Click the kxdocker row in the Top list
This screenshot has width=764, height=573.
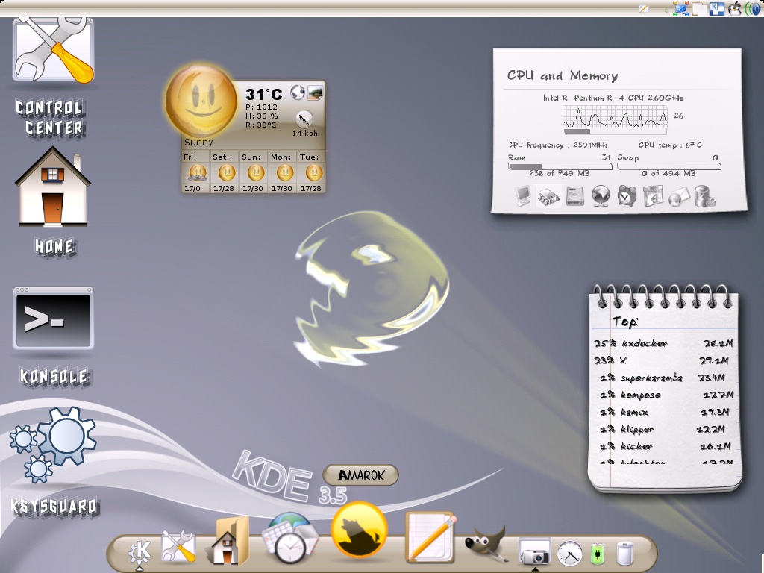tap(663, 343)
